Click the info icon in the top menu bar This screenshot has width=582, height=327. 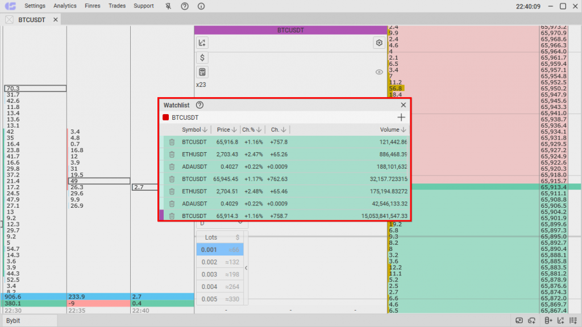(201, 6)
